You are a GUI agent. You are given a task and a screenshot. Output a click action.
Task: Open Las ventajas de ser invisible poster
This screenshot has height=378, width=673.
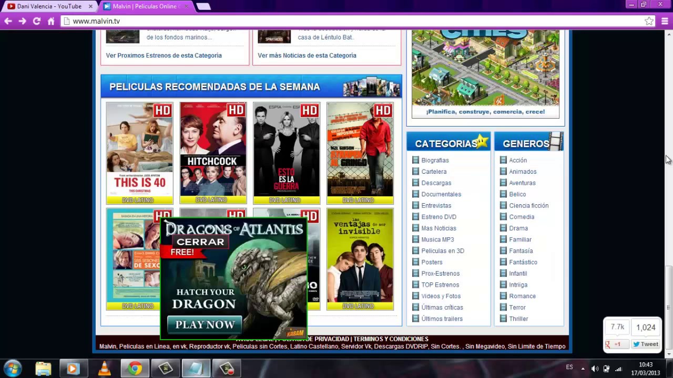point(360,259)
